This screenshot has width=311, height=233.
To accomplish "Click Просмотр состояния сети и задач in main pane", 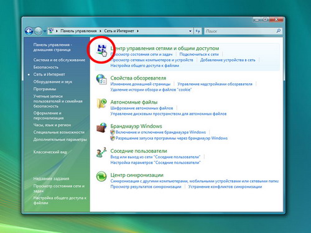I will click(x=141, y=54).
